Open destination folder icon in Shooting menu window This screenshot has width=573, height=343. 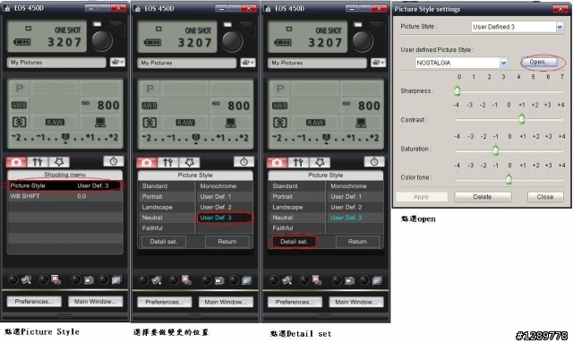tap(117, 62)
